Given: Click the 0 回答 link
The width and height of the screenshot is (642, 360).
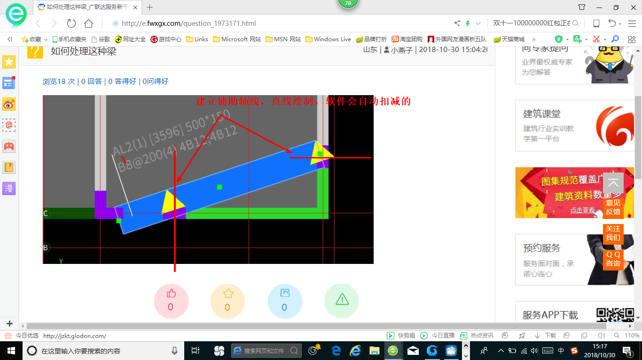Looking at the screenshot, I should (x=92, y=81).
